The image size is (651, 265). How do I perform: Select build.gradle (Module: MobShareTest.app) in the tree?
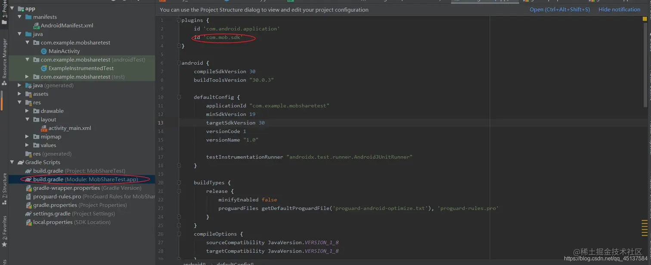(x=82, y=179)
